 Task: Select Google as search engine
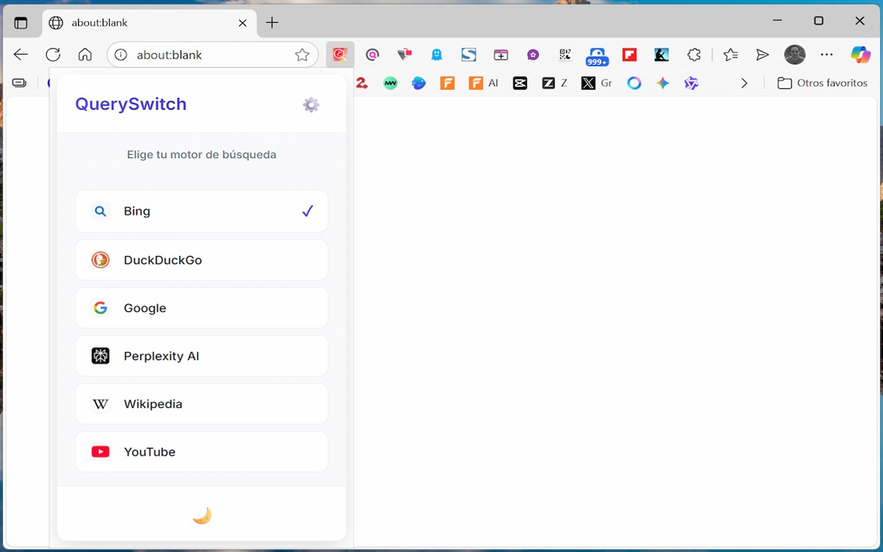(202, 308)
